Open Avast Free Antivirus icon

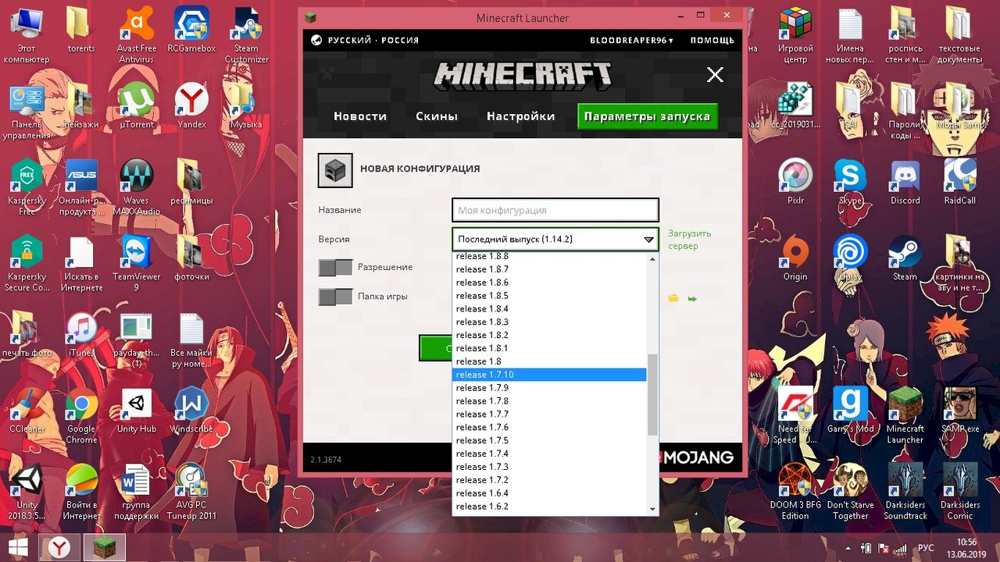(x=137, y=35)
